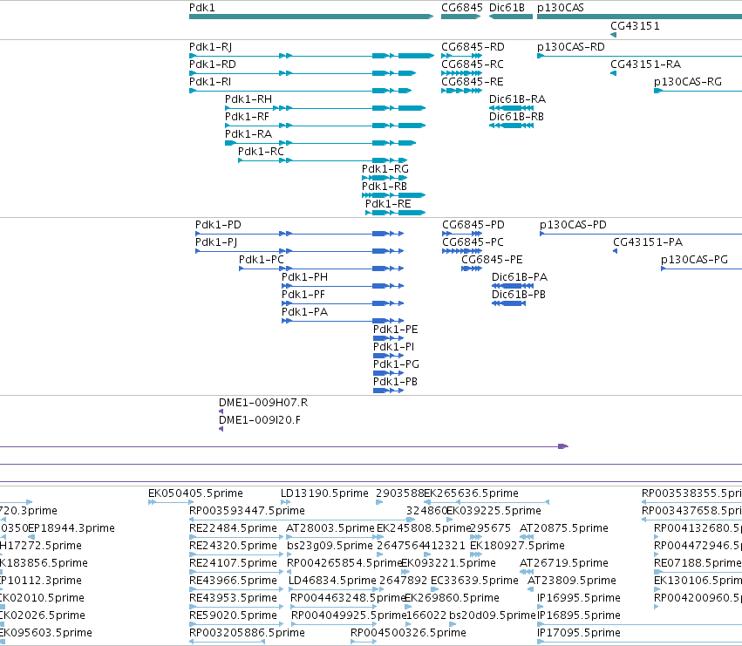Open EST AT28003.5prime label

pos(330,528)
